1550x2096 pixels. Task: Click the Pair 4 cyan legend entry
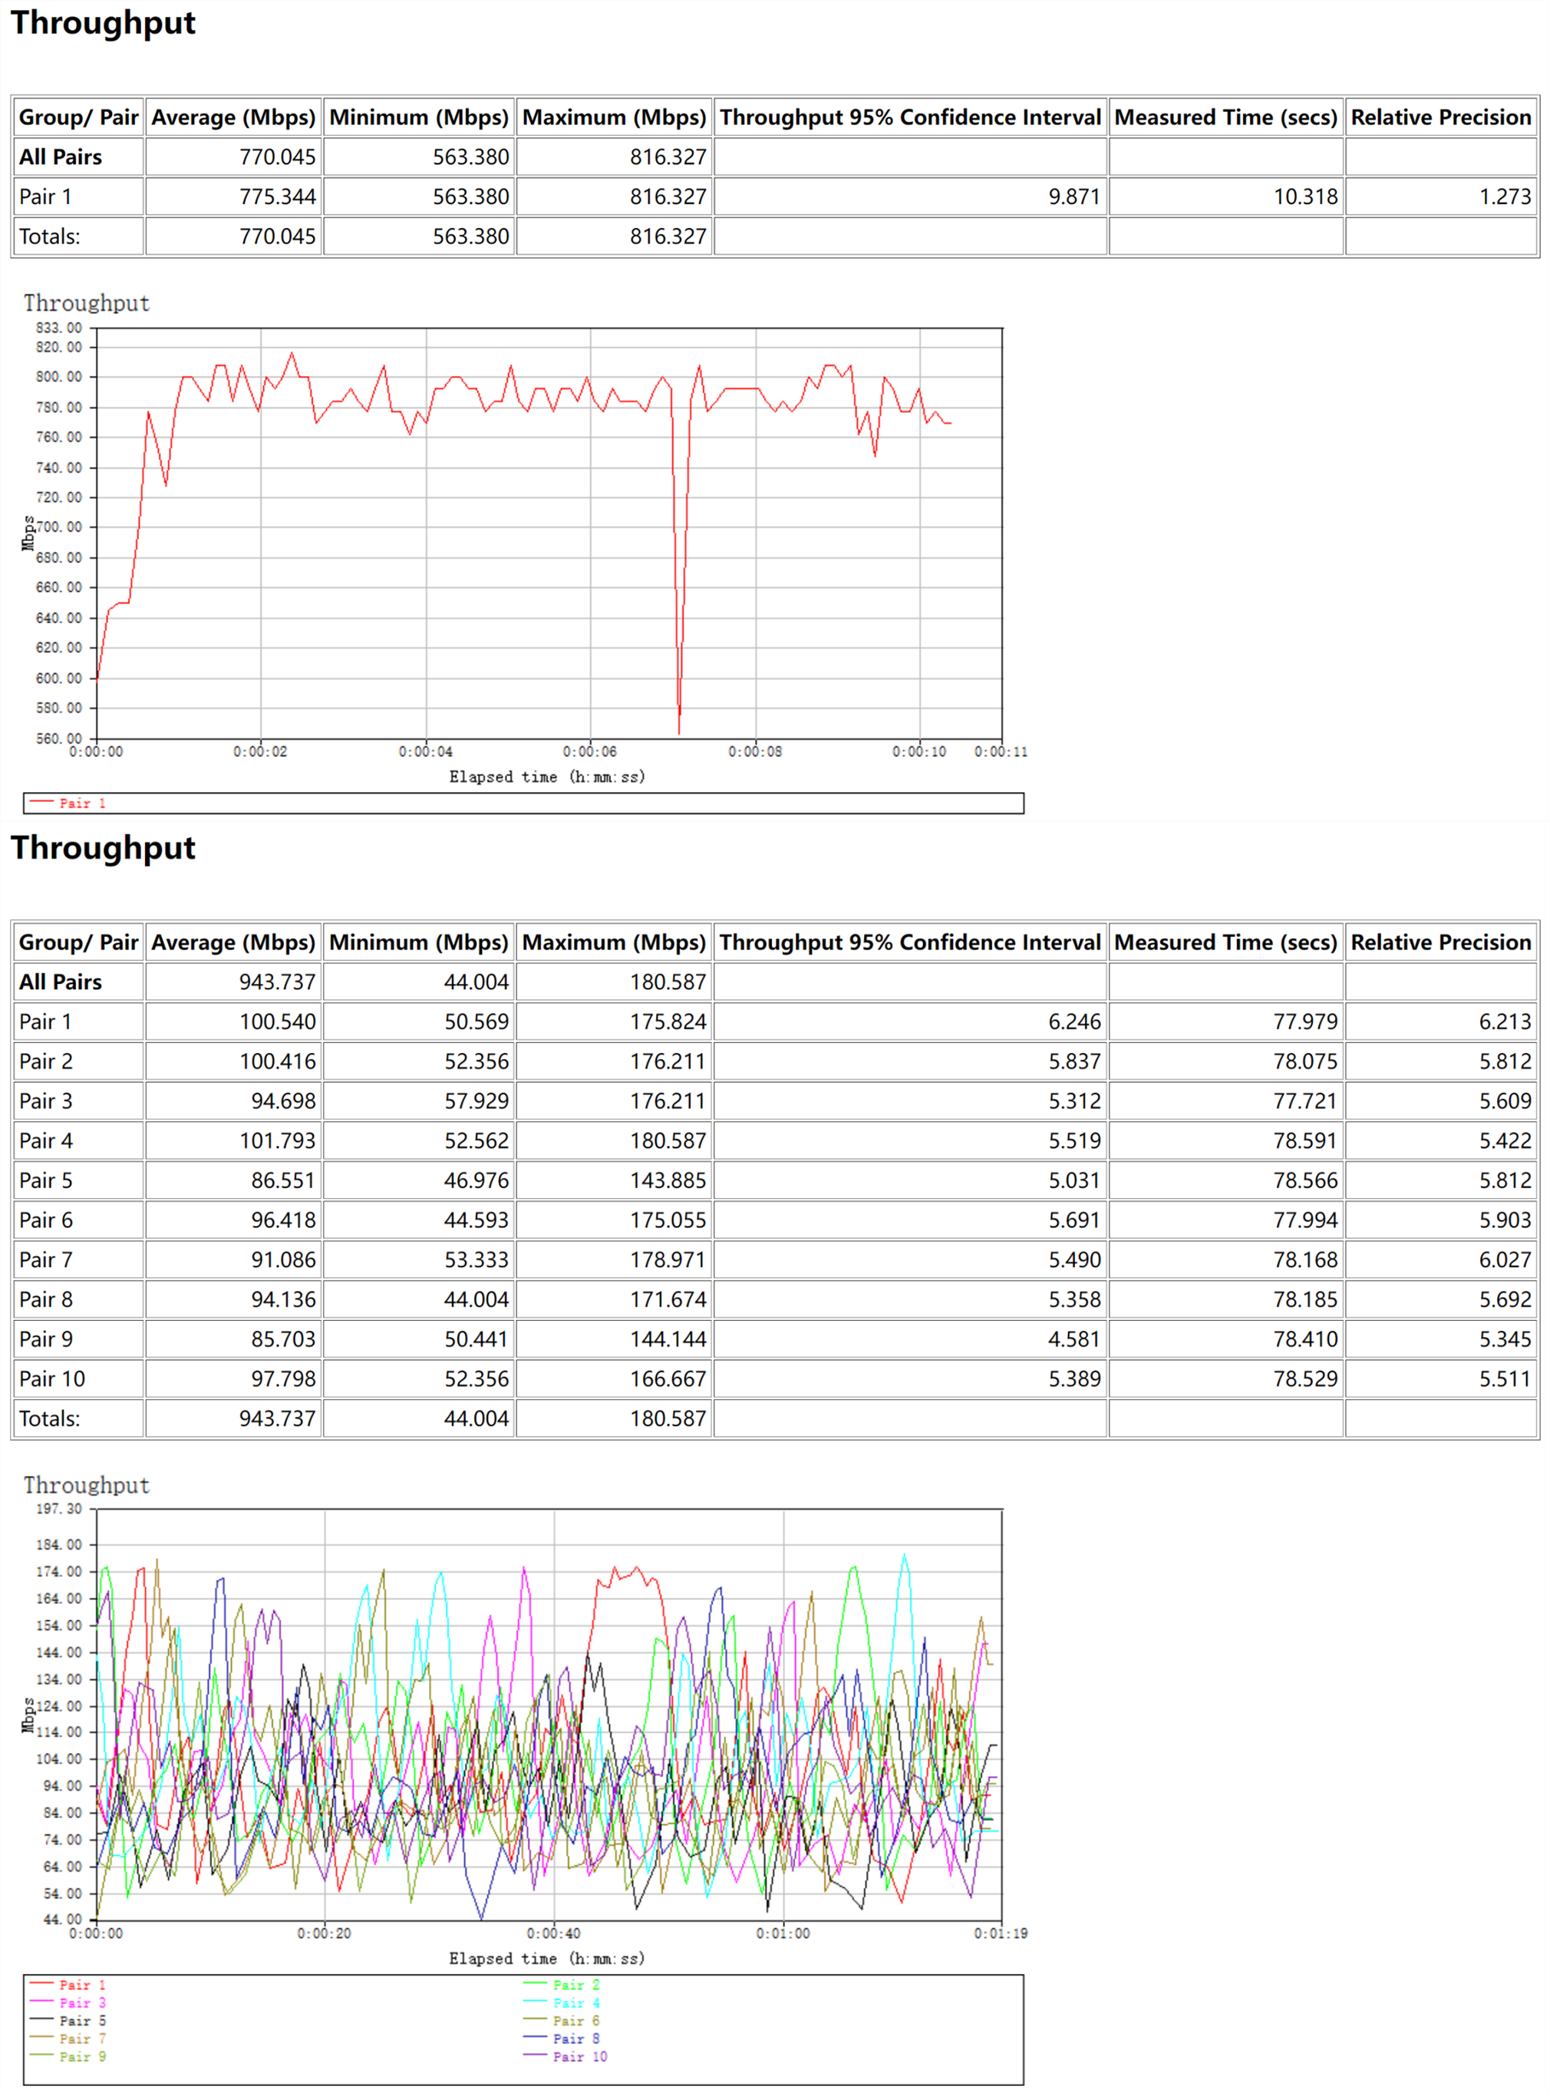point(575,2002)
